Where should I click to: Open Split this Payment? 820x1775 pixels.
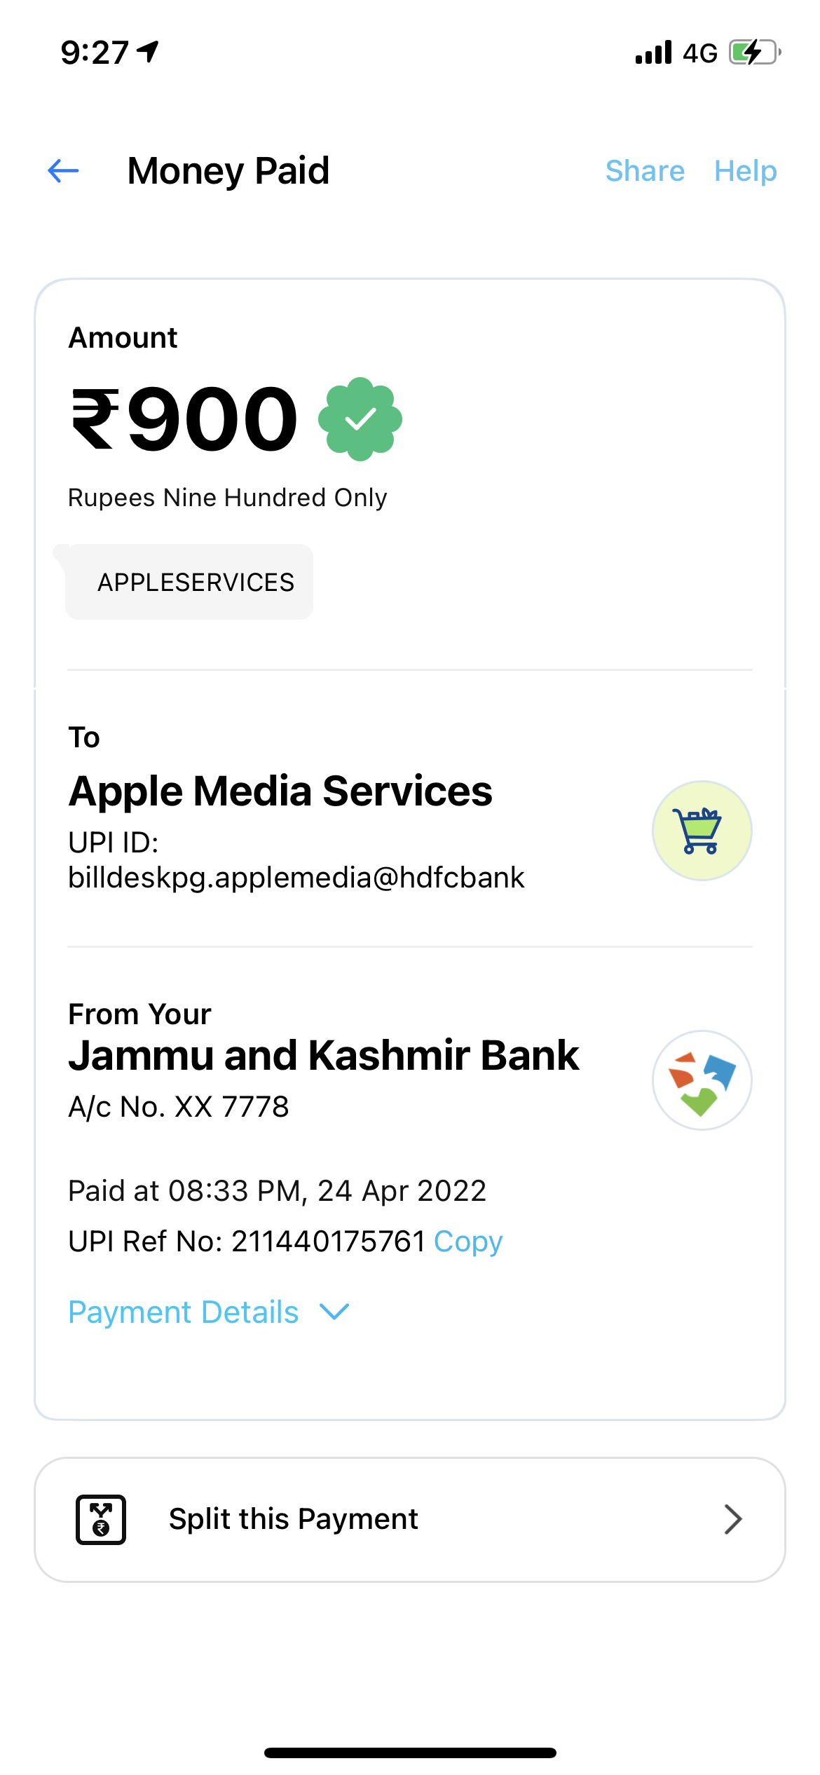pyautogui.click(x=410, y=1519)
